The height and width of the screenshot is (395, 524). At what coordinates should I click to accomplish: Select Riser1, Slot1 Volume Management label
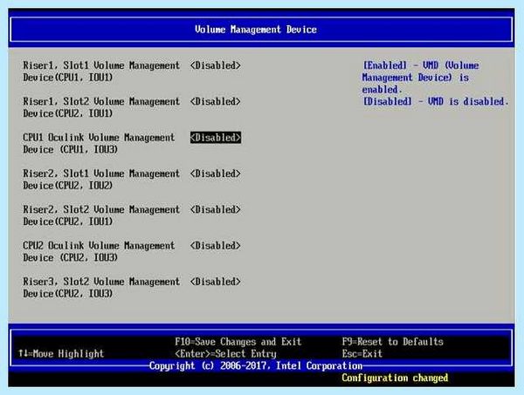coord(101,72)
